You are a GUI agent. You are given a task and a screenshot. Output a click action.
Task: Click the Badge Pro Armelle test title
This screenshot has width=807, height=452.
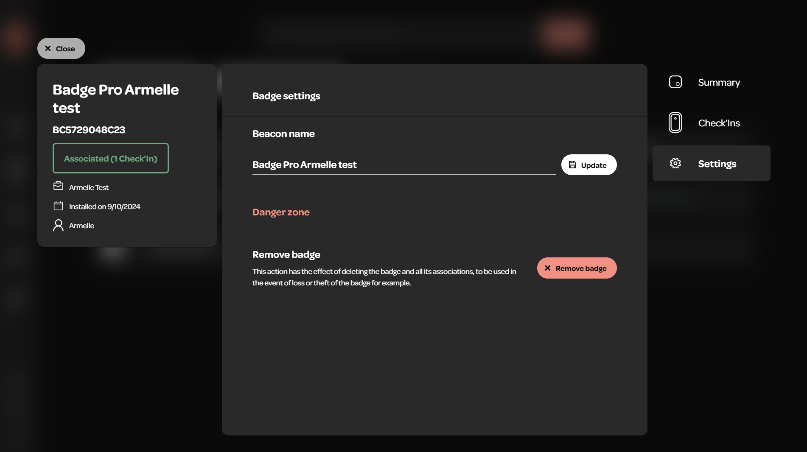115,98
